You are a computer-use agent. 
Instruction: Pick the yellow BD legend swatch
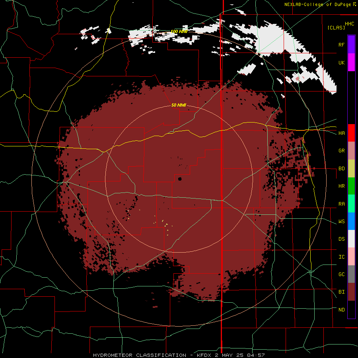coord(351,168)
